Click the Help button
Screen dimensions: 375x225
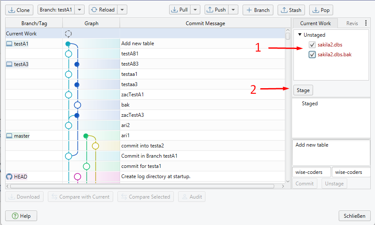21,216
